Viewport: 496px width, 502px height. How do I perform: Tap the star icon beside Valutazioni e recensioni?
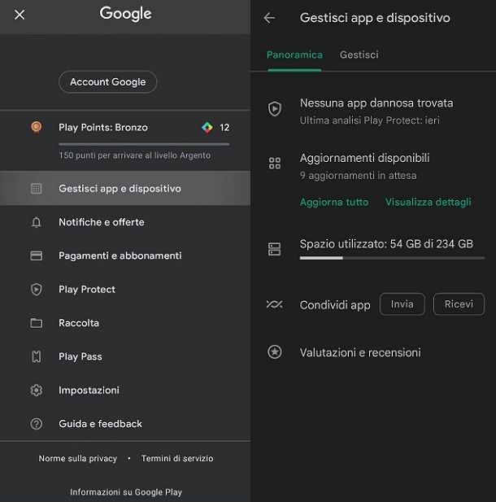tap(275, 351)
